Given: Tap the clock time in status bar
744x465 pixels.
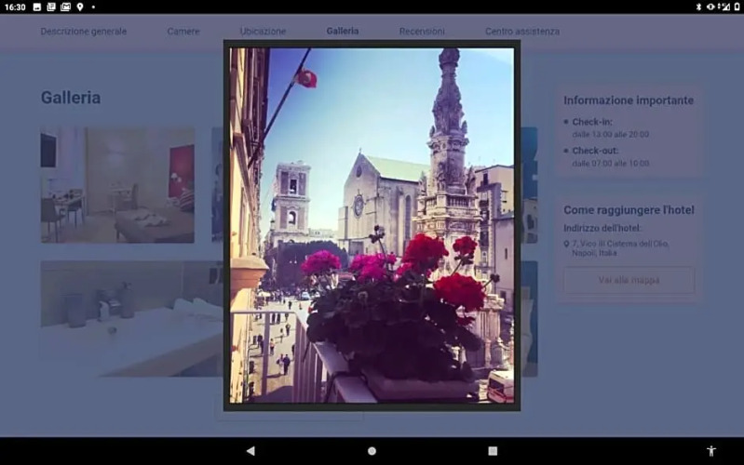Looking at the screenshot, I should 15,7.
